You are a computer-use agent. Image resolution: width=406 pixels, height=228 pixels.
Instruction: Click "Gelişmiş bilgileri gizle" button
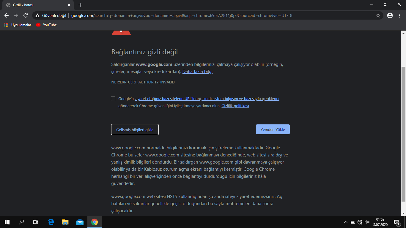click(135, 130)
